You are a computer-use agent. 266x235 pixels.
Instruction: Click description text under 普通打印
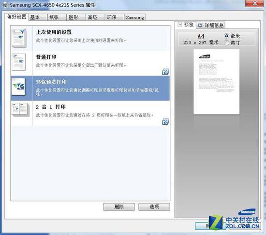81,65
